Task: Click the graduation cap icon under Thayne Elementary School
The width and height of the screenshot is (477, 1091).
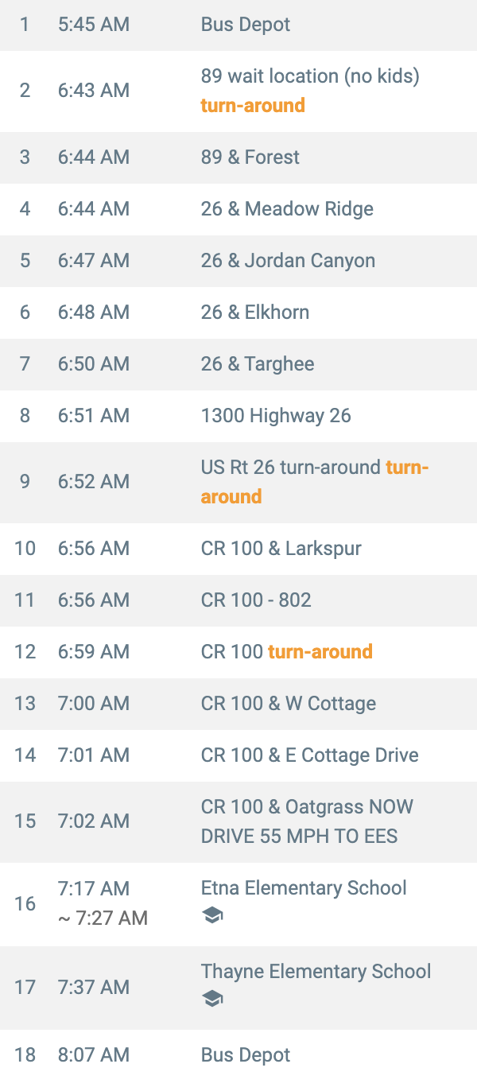Action: click(212, 1000)
